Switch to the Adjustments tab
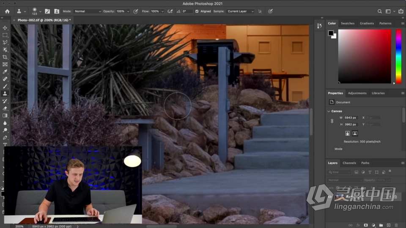 [x=357, y=93]
